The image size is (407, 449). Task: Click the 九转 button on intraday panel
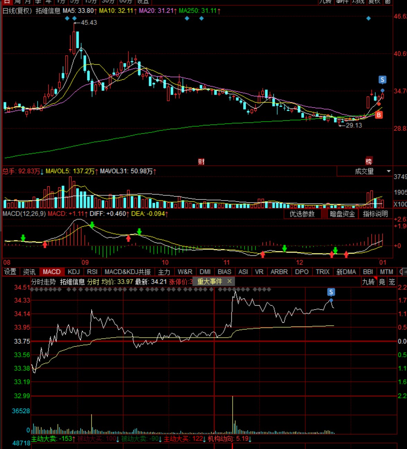click(x=368, y=282)
